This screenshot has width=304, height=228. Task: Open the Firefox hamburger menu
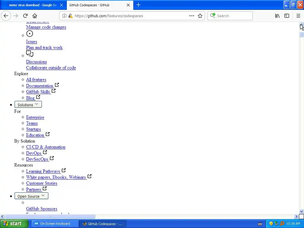[x=298, y=16]
